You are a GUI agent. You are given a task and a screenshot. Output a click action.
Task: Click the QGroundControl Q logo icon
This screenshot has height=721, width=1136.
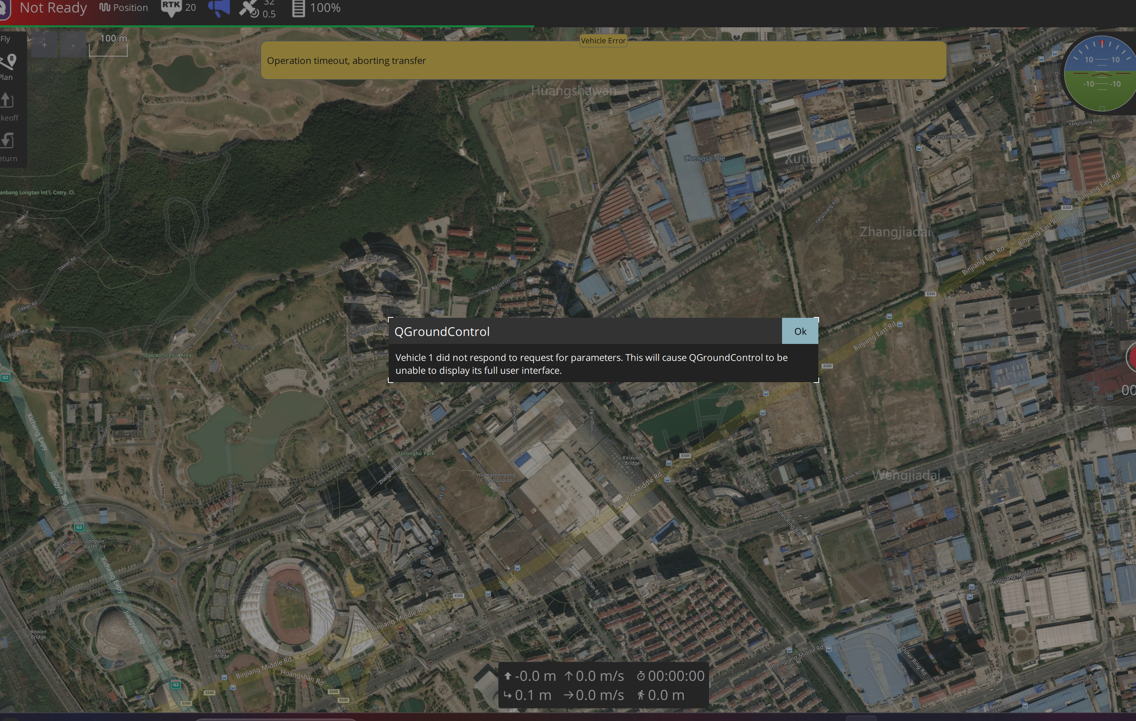coord(4,8)
